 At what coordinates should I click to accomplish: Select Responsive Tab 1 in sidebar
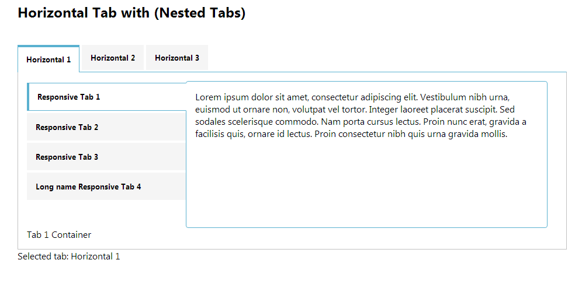point(106,97)
